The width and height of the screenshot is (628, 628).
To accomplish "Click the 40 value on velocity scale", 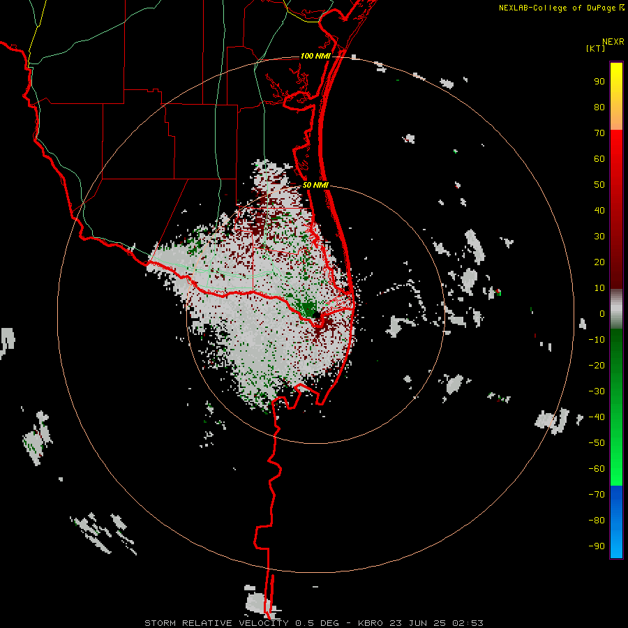I will tap(599, 210).
